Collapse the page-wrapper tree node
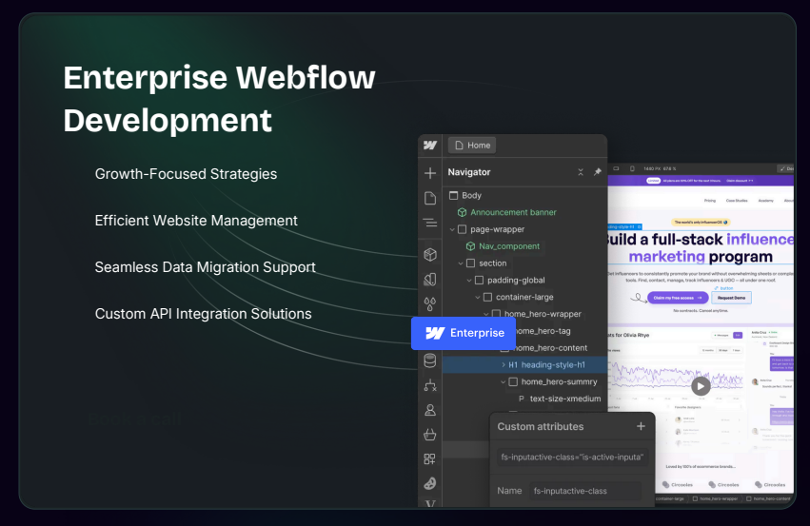Viewport: 810px width, 526px height. (x=452, y=229)
